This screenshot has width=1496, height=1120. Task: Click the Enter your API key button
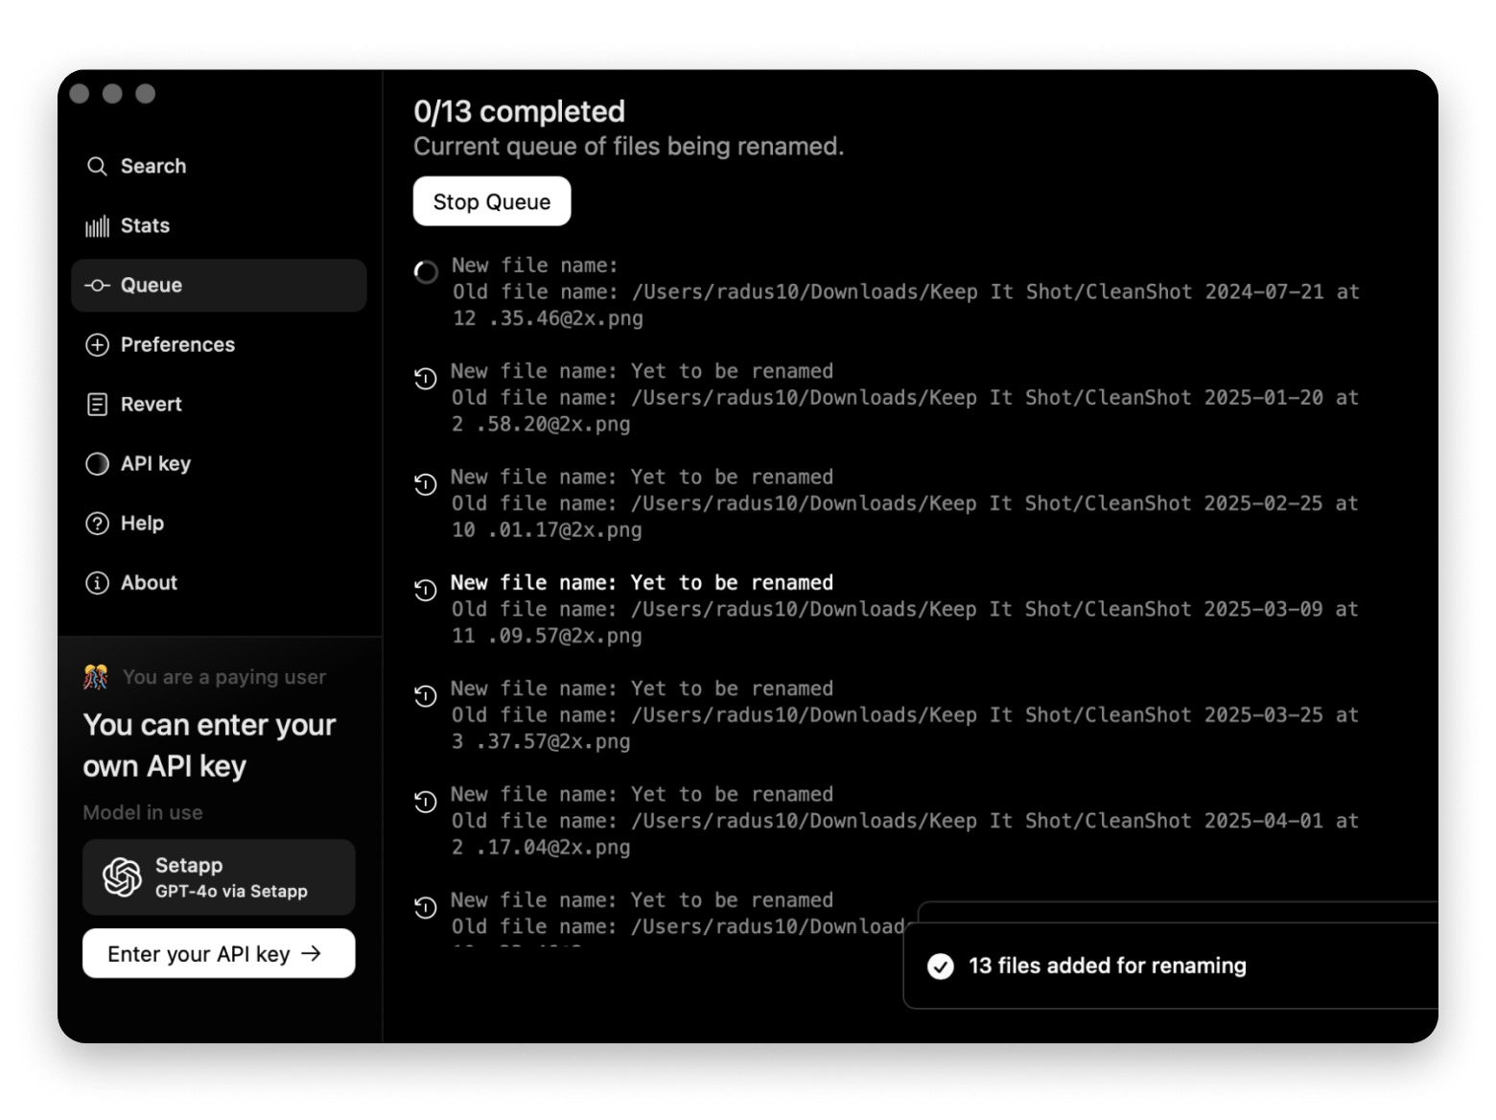[219, 954]
